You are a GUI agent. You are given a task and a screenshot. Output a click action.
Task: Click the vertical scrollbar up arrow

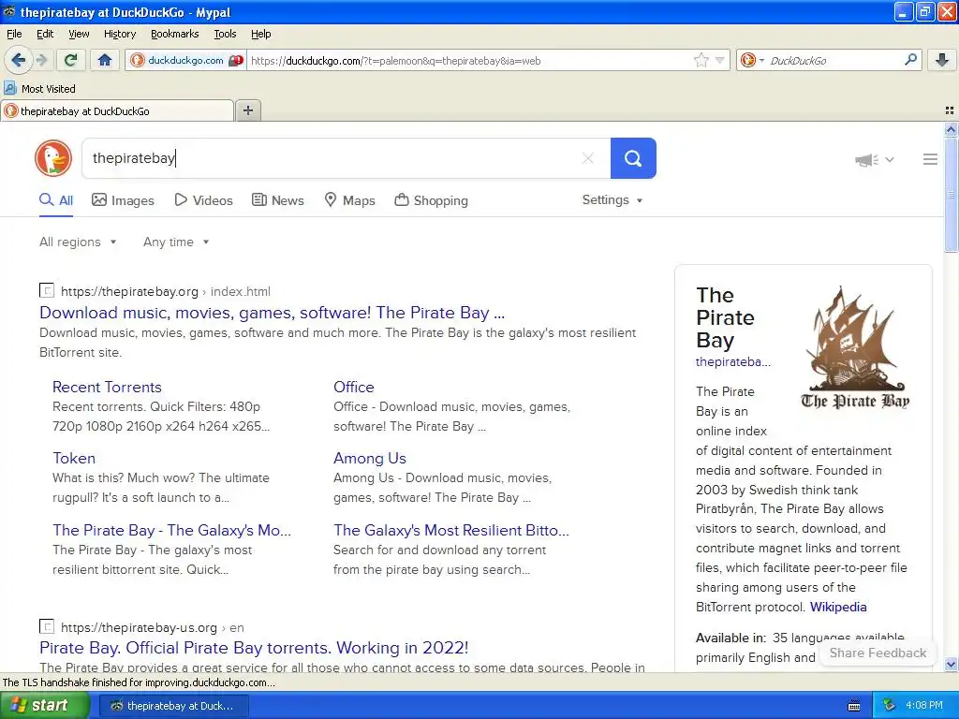pyautogui.click(x=951, y=129)
